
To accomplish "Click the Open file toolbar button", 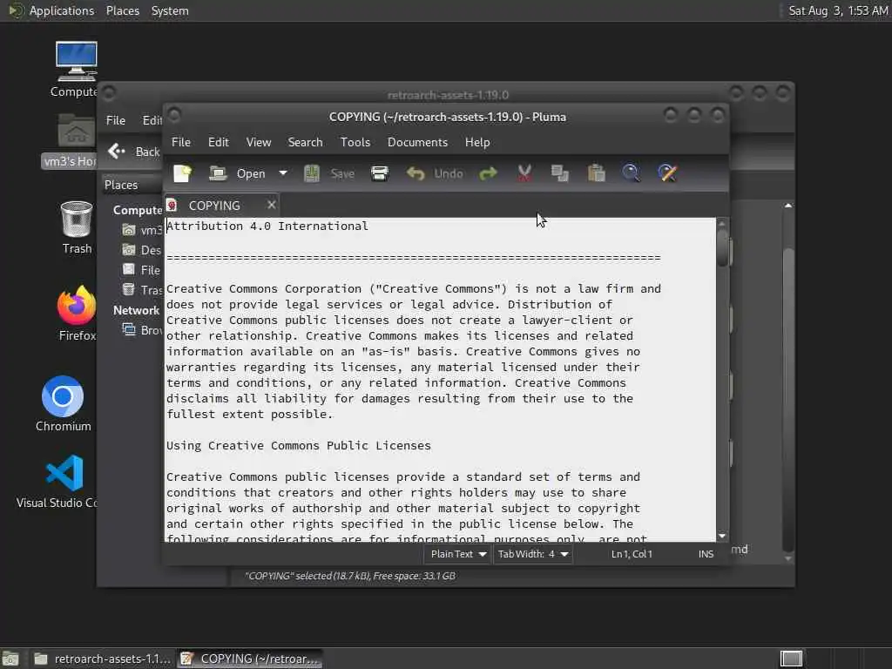I will (237, 173).
